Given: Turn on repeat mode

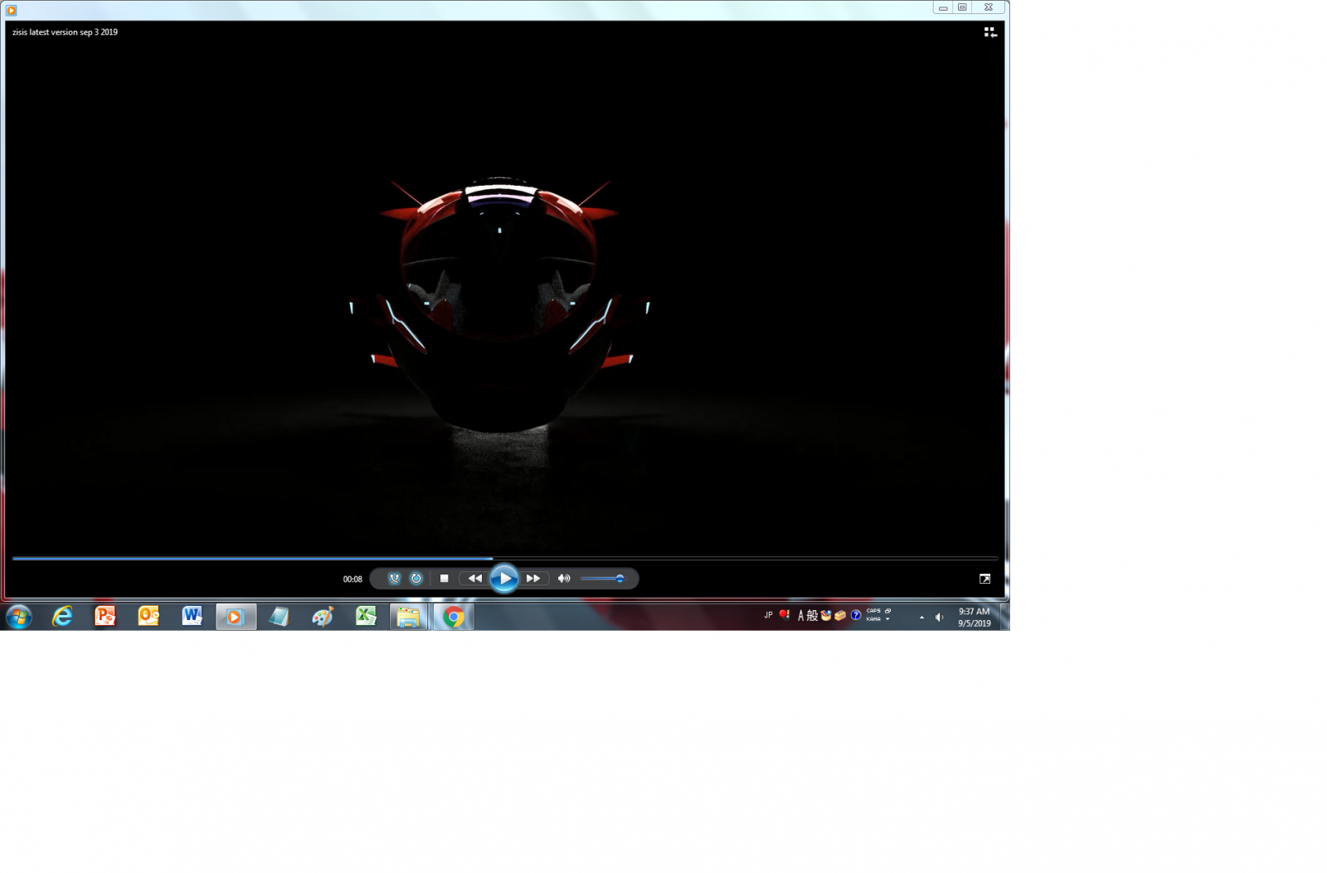Looking at the screenshot, I should pos(416,579).
